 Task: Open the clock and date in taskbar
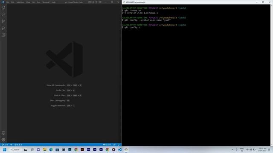point(262,150)
